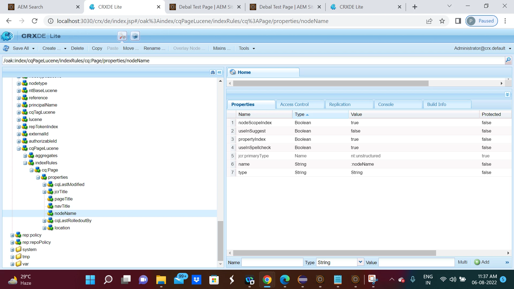
Task: Collapse properties panel using double-chevron icon
Action: [x=507, y=94]
